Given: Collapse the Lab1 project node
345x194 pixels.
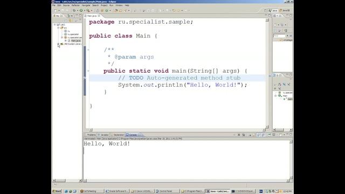Looking at the screenshot, I should coord(55,25).
